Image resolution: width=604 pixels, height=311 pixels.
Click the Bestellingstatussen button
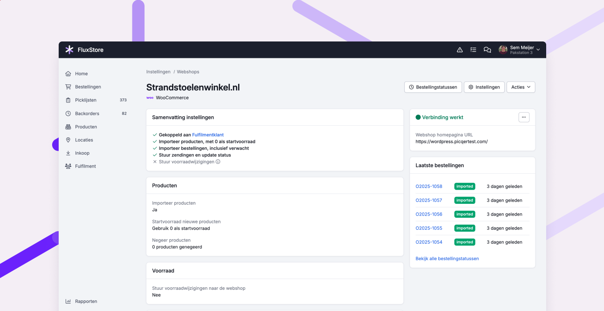point(433,87)
